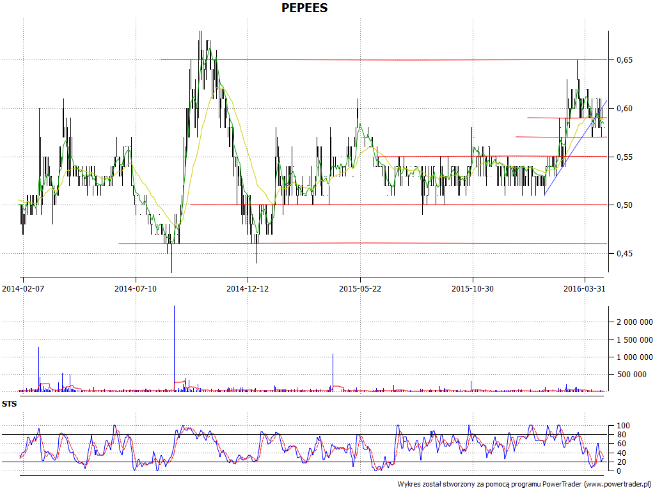Click the blue rising trendline
The width and height of the screenshot is (655, 491).
coord(576,148)
